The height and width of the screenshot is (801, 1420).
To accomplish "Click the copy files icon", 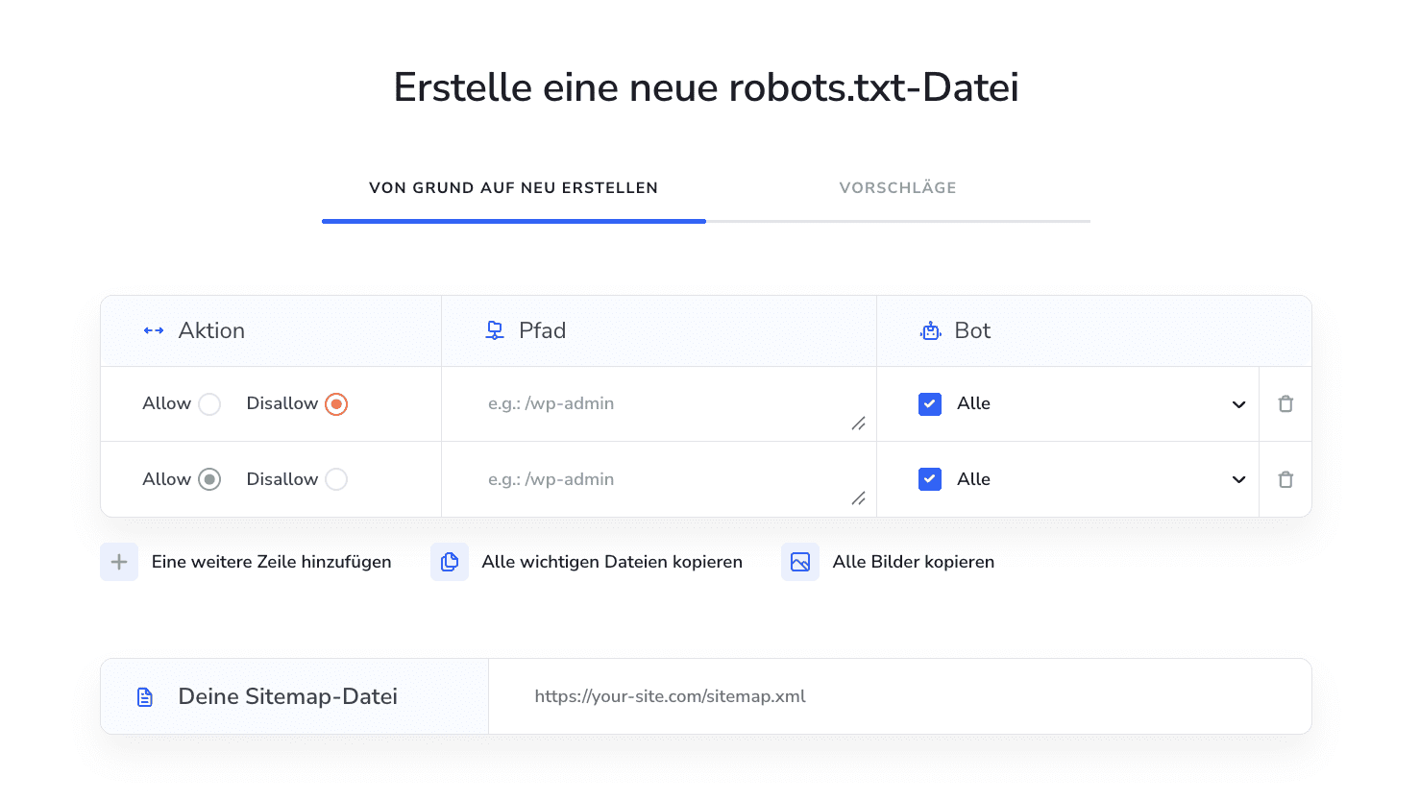I will point(449,561).
